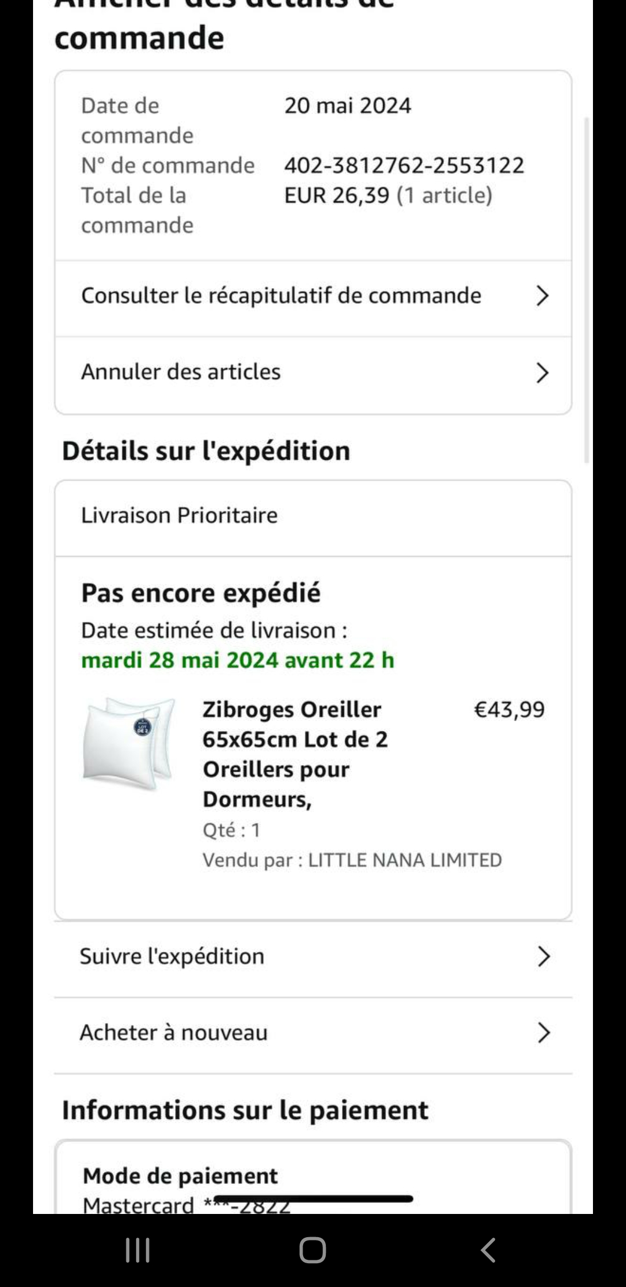This screenshot has width=626, height=1287.
Task: Tap the green estimated delivery date text
Action: pyautogui.click(x=238, y=660)
